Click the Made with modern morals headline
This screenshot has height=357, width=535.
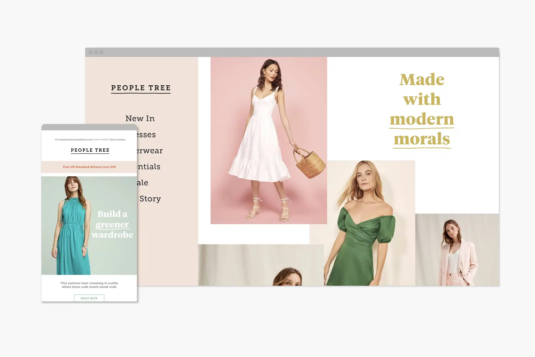(x=422, y=109)
